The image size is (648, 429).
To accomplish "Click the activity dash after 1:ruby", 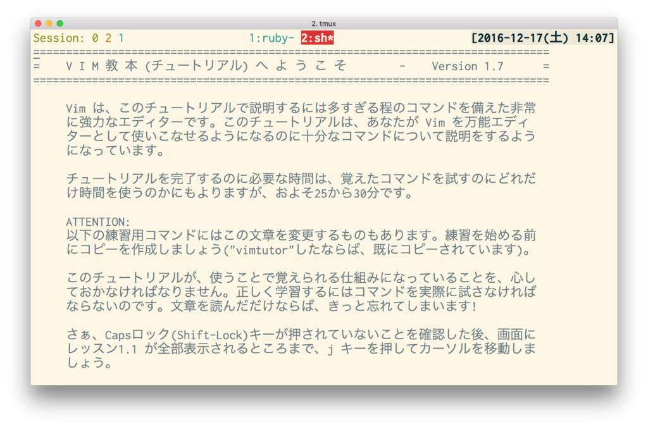I will 291,38.
